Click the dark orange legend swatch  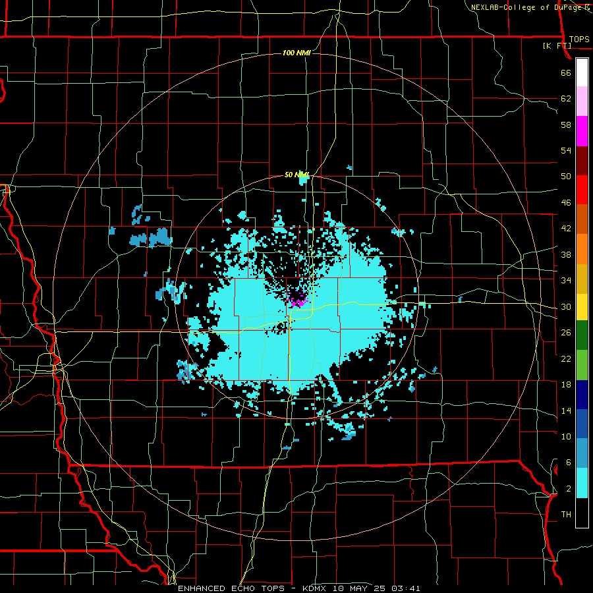pos(582,219)
